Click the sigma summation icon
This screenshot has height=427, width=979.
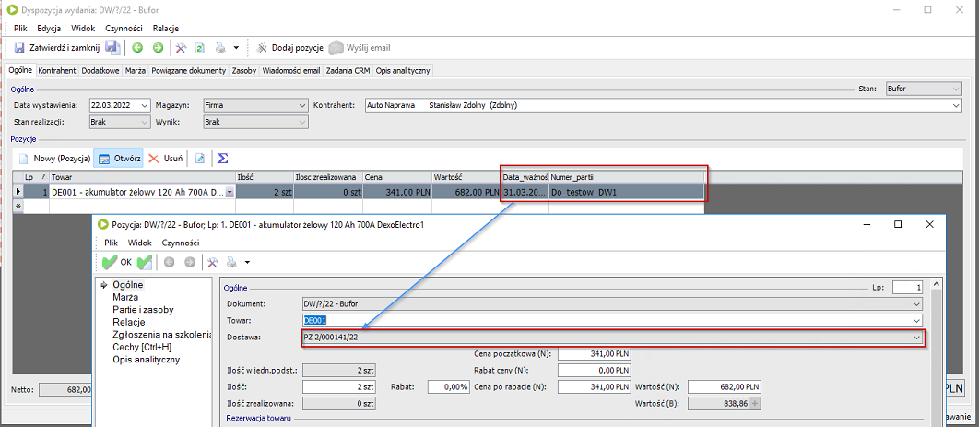(x=223, y=159)
